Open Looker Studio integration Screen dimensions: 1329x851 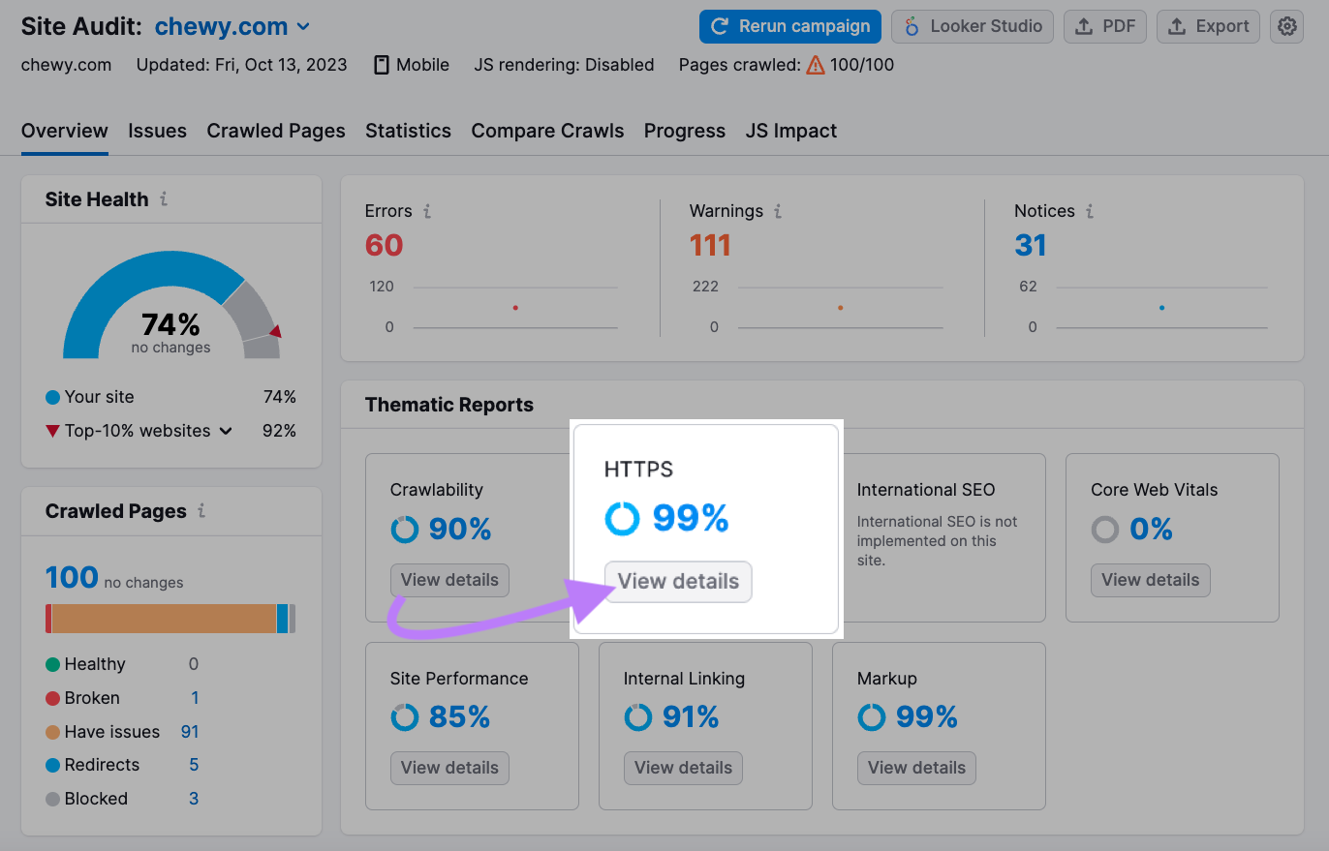click(974, 27)
